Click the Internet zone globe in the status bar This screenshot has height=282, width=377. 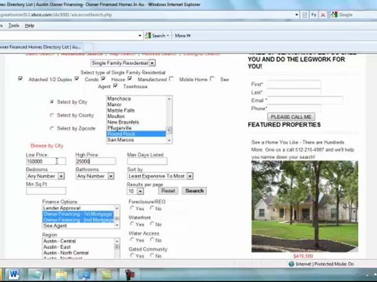[x=291, y=264]
